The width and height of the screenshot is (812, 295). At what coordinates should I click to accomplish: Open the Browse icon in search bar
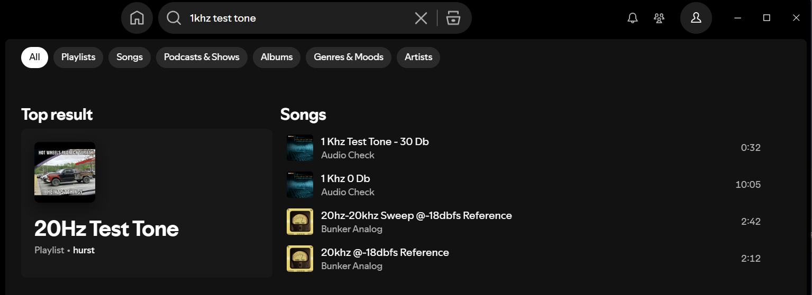(453, 18)
